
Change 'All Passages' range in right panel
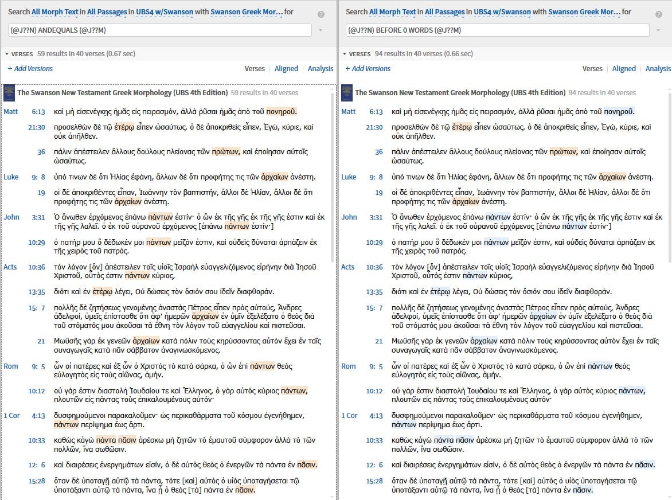click(x=445, y=12)
